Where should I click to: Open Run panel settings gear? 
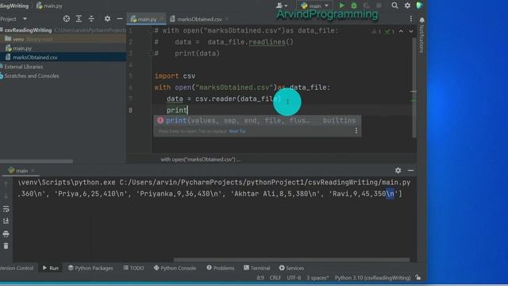coord(398,170)
